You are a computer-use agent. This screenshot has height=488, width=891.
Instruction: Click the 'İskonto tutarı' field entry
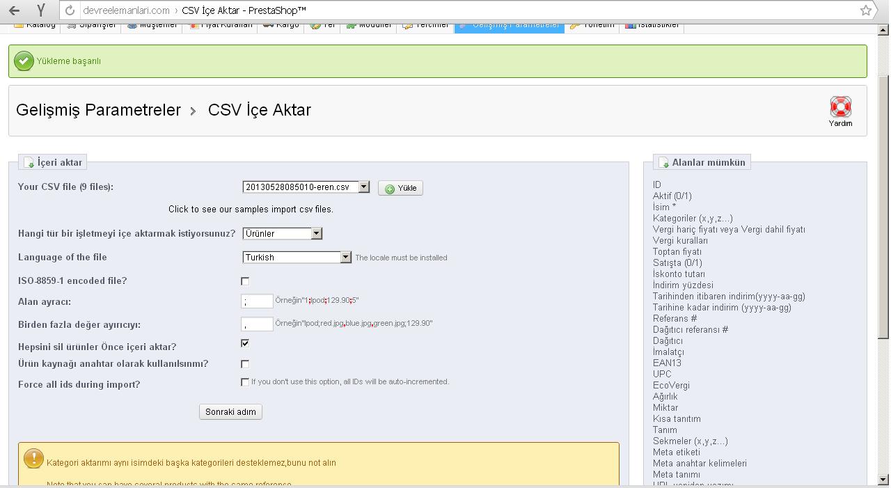[679, 274]
